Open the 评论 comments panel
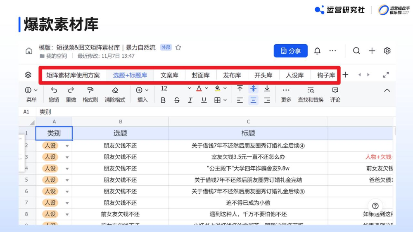This screenshot has width=413, height=232. click(x=335, y=94)
